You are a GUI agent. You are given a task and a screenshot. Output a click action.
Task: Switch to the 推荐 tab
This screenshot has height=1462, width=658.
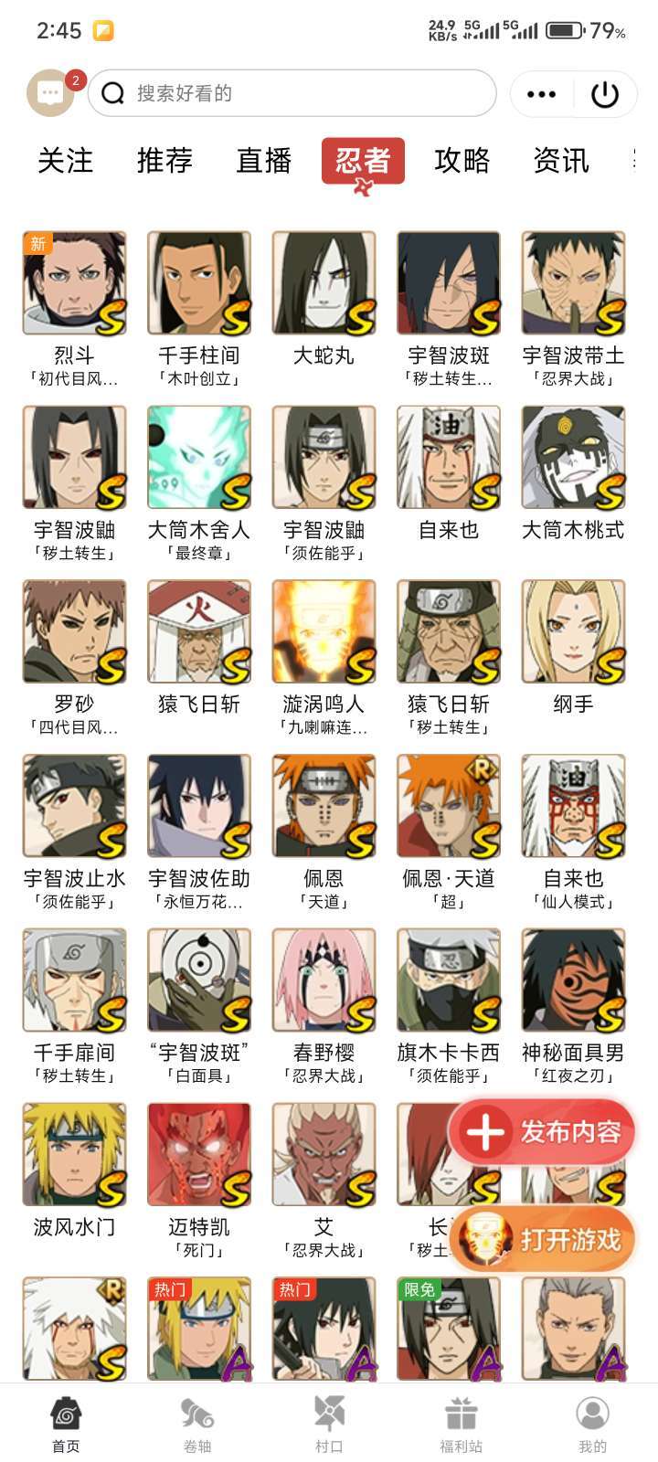pos(164,161)
